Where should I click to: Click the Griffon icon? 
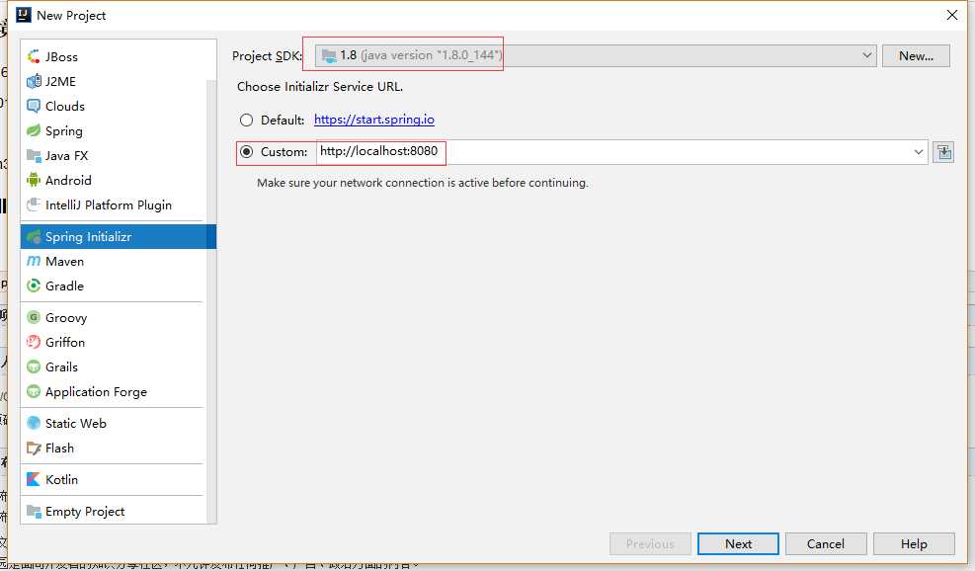[34, 342]
